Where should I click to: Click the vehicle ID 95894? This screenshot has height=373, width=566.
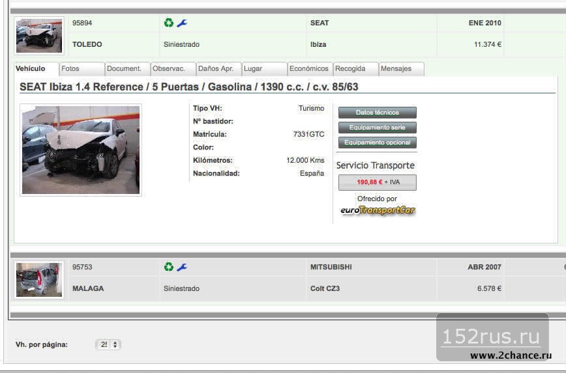pyautogui.click(x=82, y=23)
